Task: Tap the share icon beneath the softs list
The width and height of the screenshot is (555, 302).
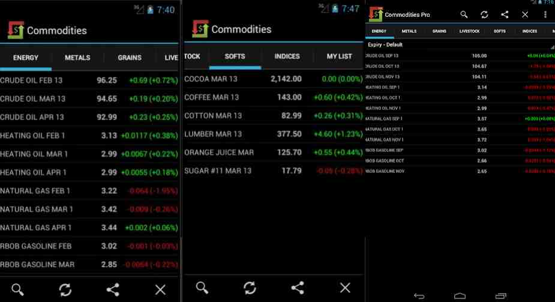Action: tap(297, 288)
